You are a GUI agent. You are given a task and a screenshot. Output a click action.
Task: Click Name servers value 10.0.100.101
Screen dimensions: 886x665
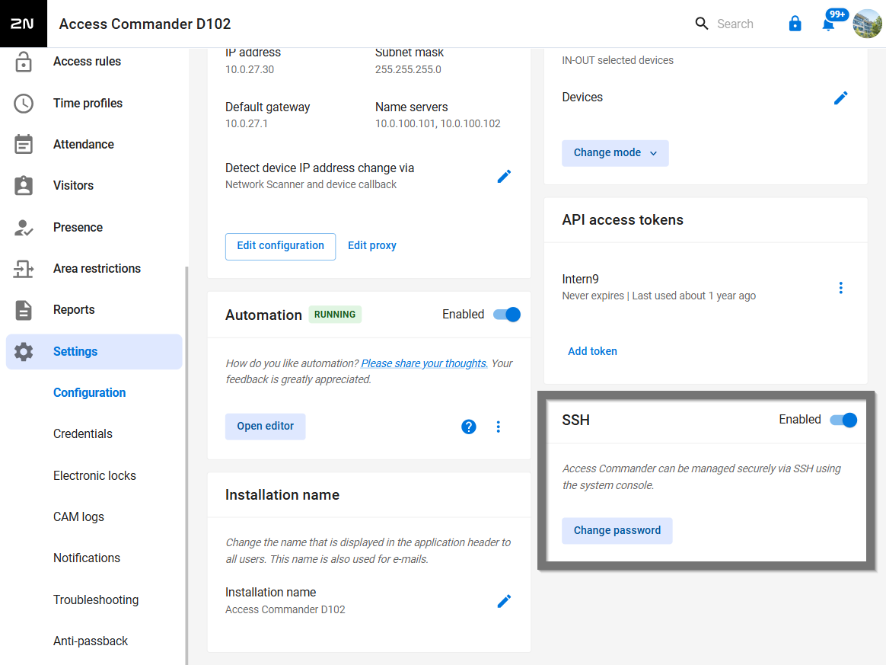pos(405,124)
